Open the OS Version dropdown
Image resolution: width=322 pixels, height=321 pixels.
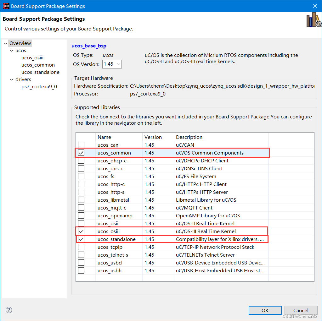112,64
